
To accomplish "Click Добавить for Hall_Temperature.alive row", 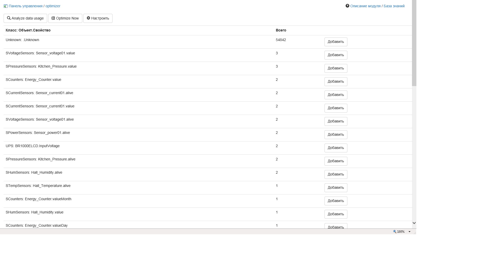I will [x=336, y=188].
